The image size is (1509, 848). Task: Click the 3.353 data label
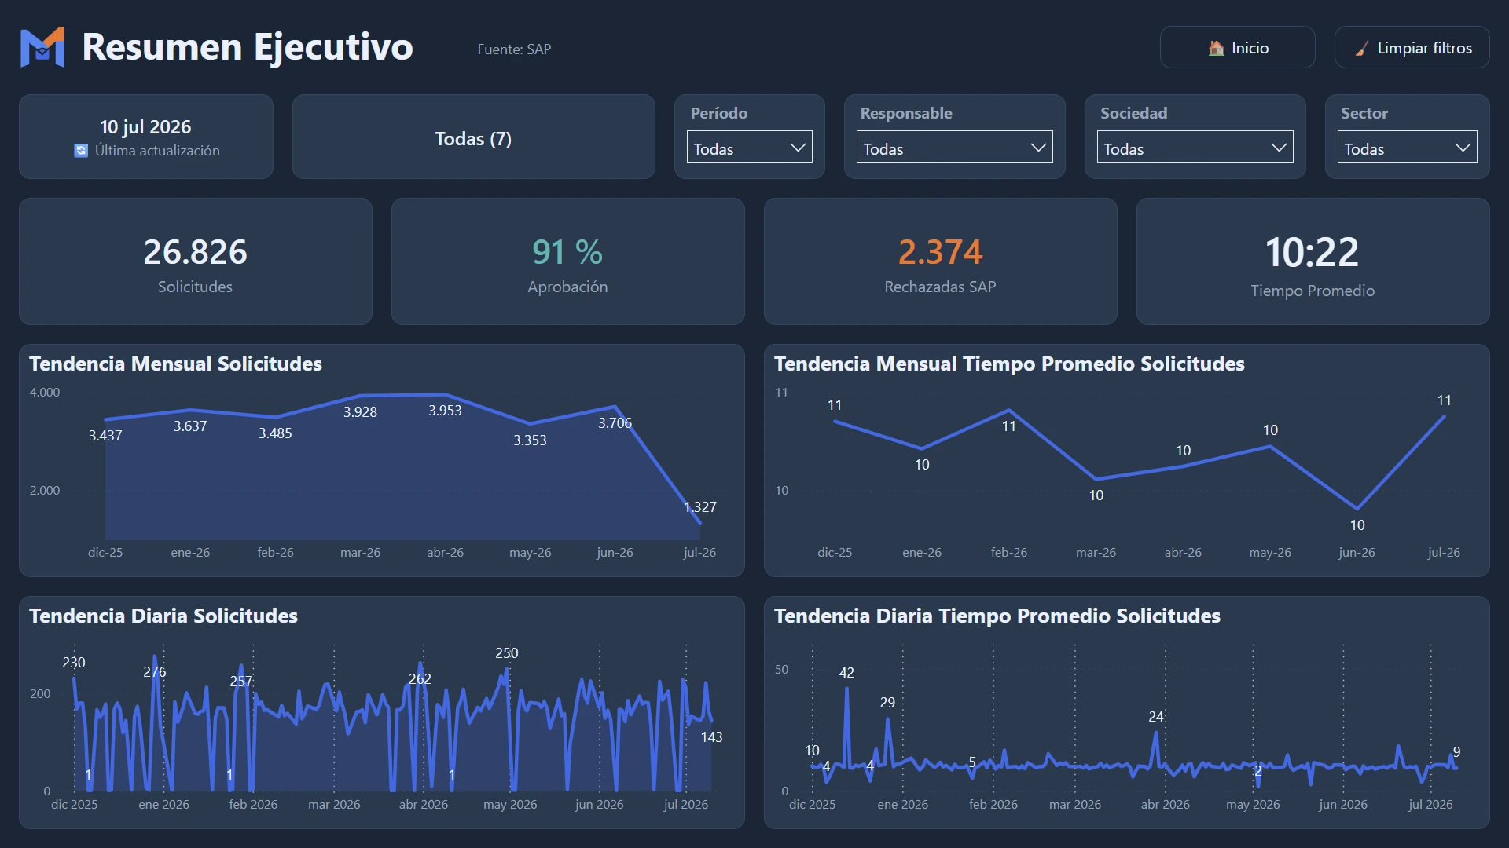(530, 440)
